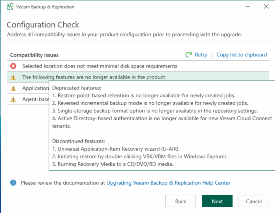
Task: Click the blue information icon near documentation
Action: pyautogui.click(x=13, y=183)
